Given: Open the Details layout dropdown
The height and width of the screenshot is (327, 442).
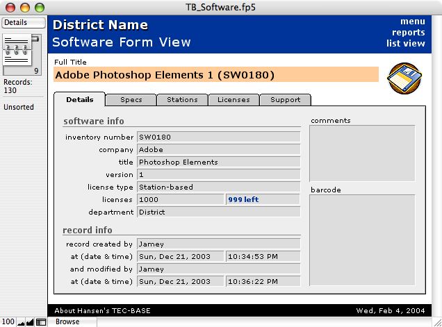Looking at the screenshot, I should click(24, 23).
